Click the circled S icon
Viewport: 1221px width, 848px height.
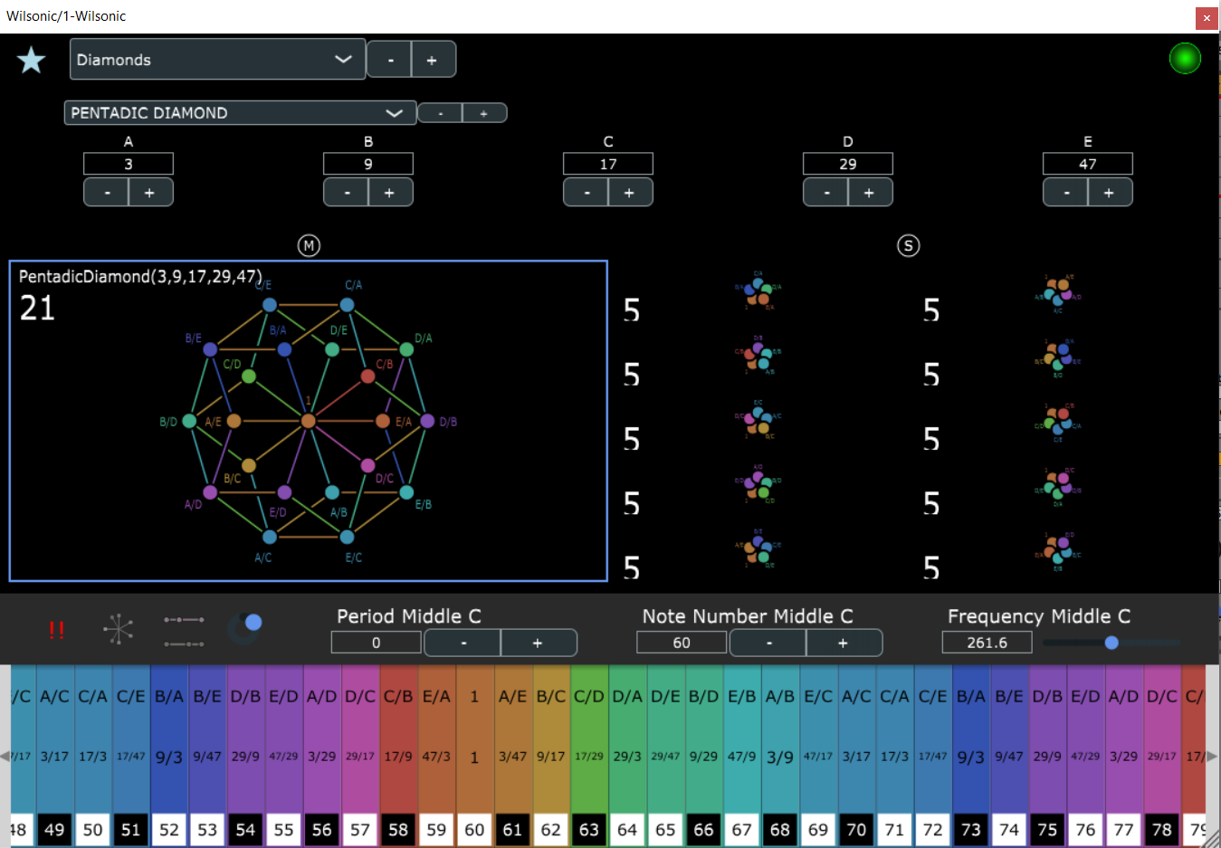point(908,245)
